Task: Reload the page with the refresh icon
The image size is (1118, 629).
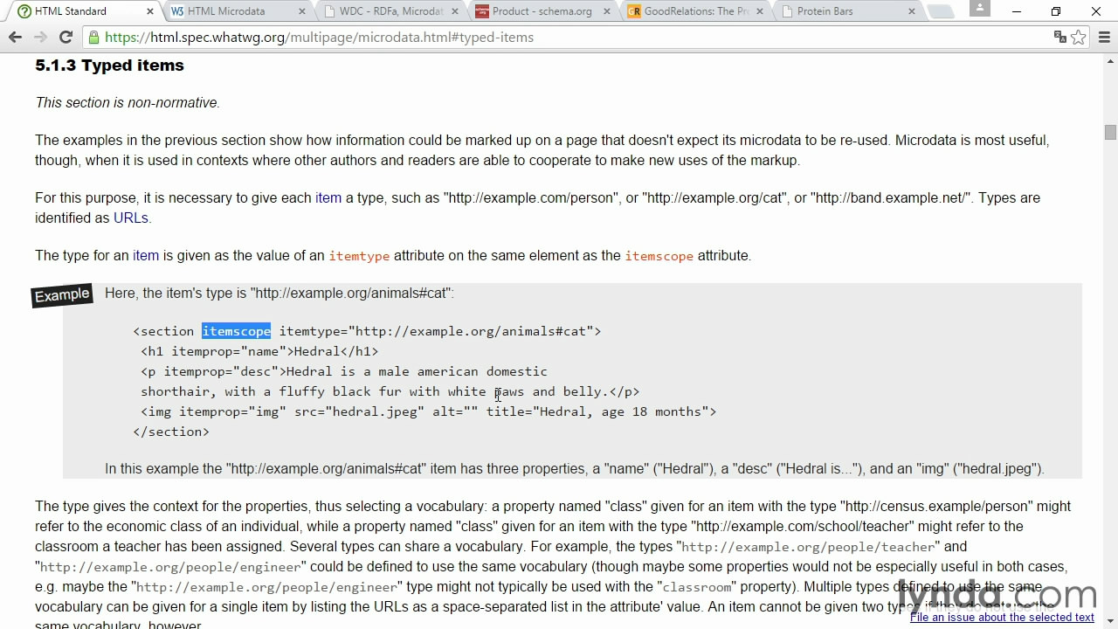Action: click(x=66, y=38)
